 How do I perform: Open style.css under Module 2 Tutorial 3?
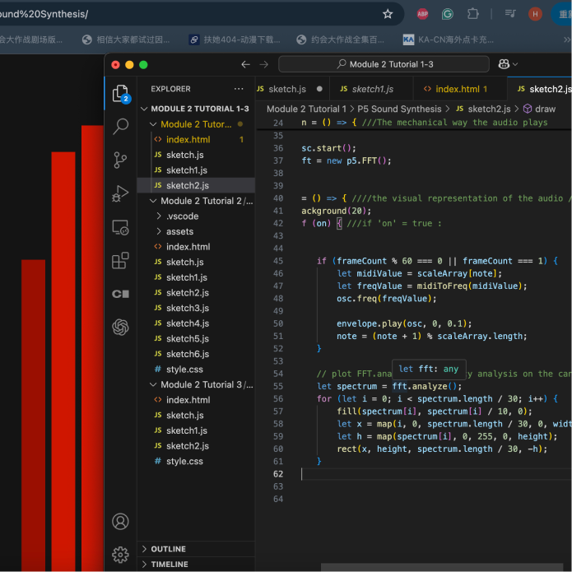point(196,461)
